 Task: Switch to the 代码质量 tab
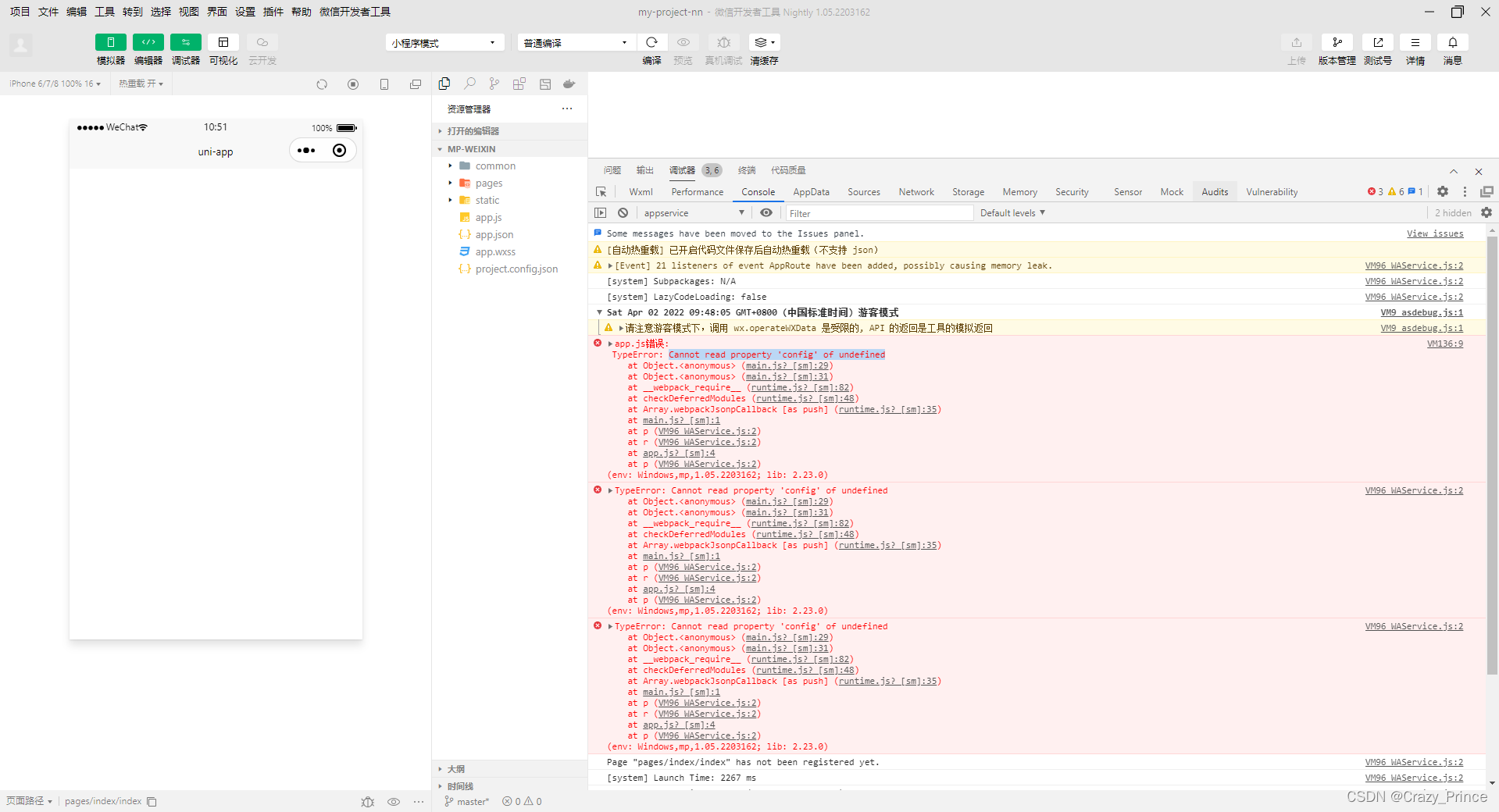(x=788, y=170)
